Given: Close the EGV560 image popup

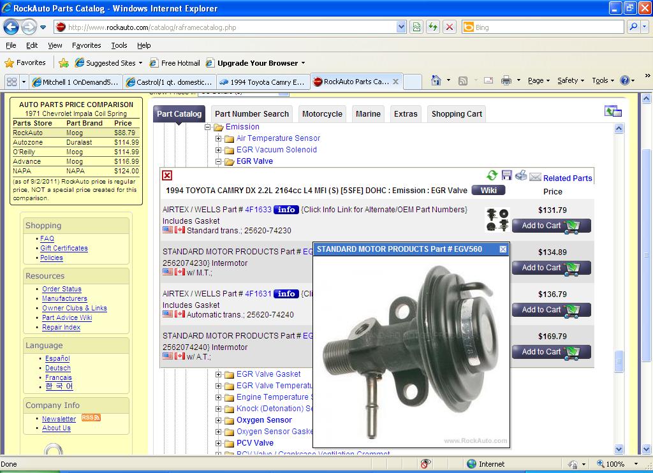Looking at the screenshot, I should point(503,249).
